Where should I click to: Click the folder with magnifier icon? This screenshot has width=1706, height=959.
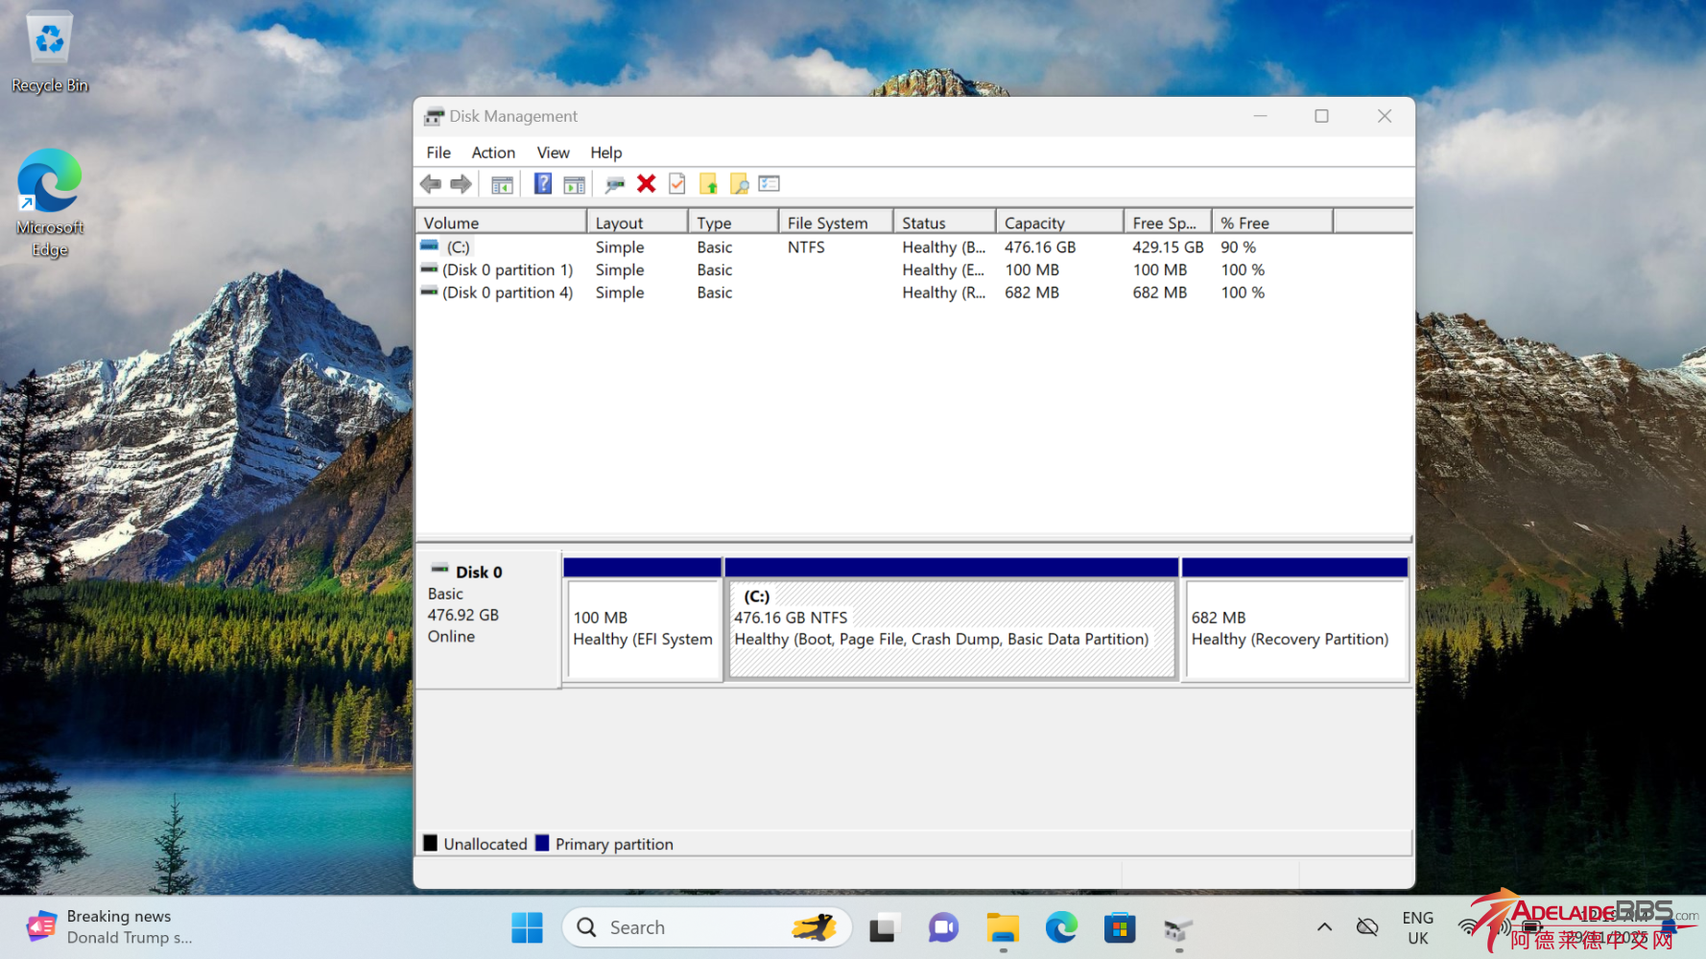pyautogui.click(x=739, y=184)
